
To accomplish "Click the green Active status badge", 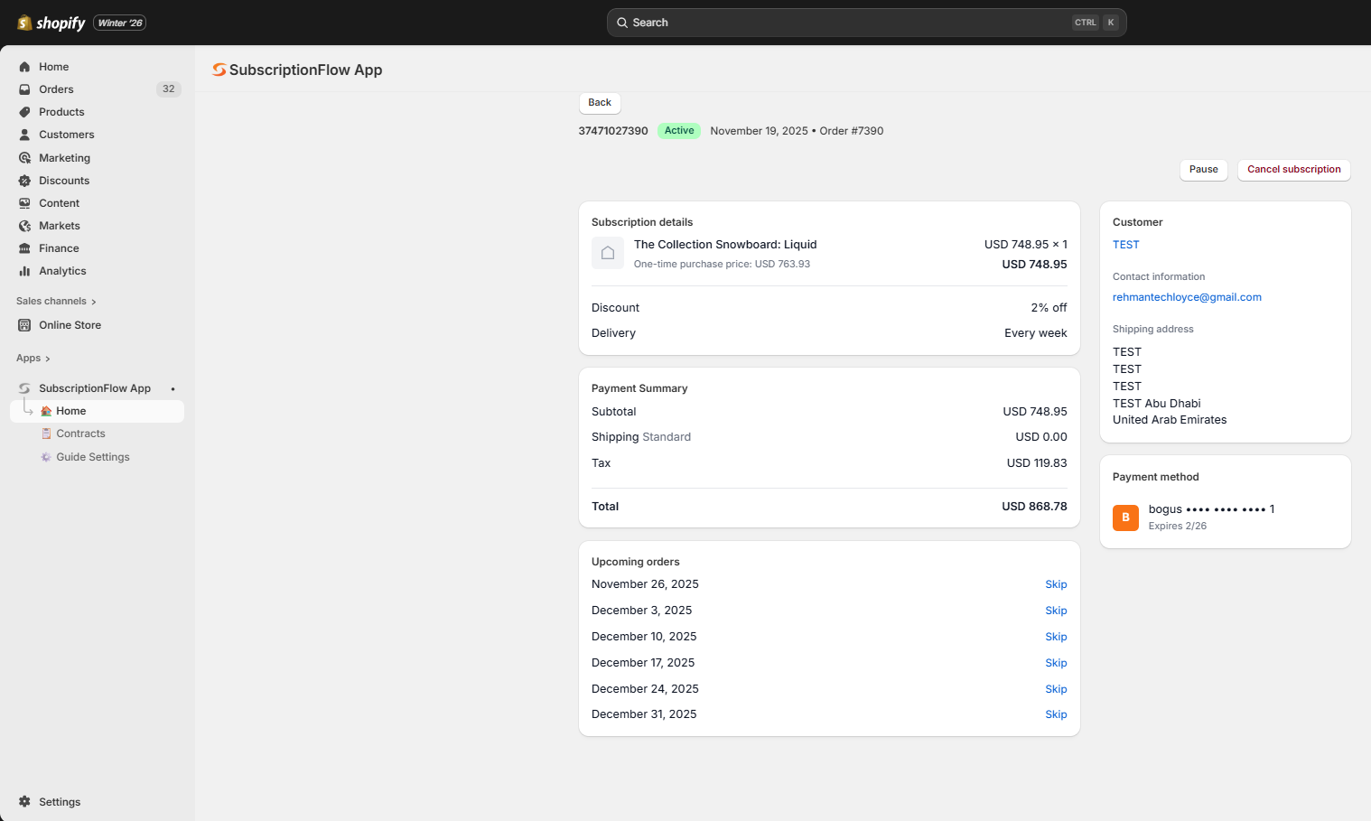I will (x=679, y=131).
